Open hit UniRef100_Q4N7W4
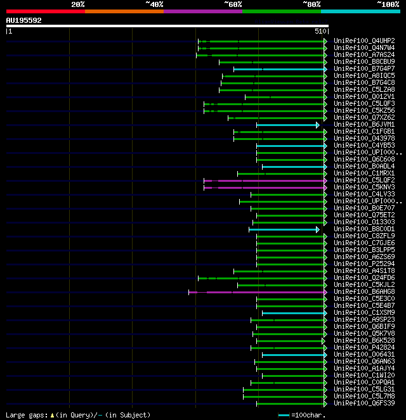This screenshot has height=420, width=406. [364, 48]
